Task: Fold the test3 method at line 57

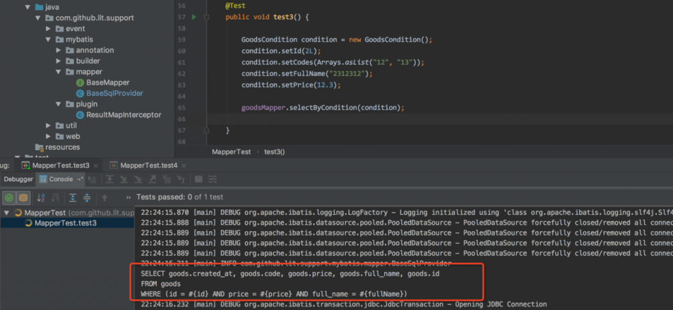Action: (x=207, y=17)
